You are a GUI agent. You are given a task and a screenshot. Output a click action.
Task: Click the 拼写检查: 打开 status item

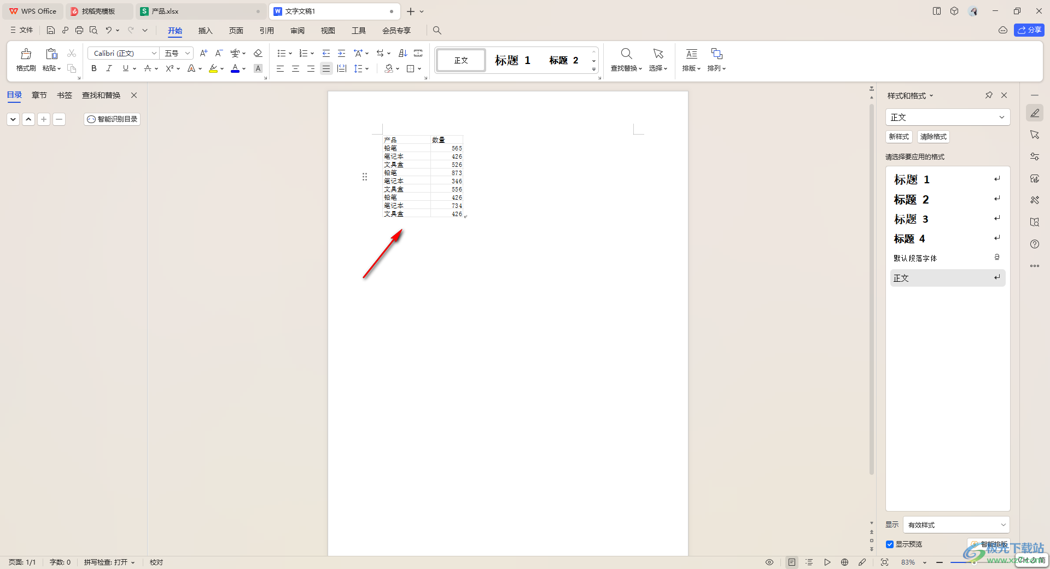[109, 562]
